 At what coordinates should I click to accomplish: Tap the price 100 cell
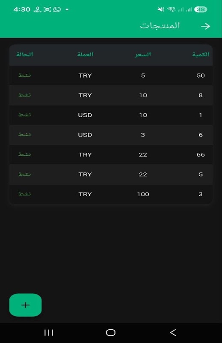pos(143,194)
